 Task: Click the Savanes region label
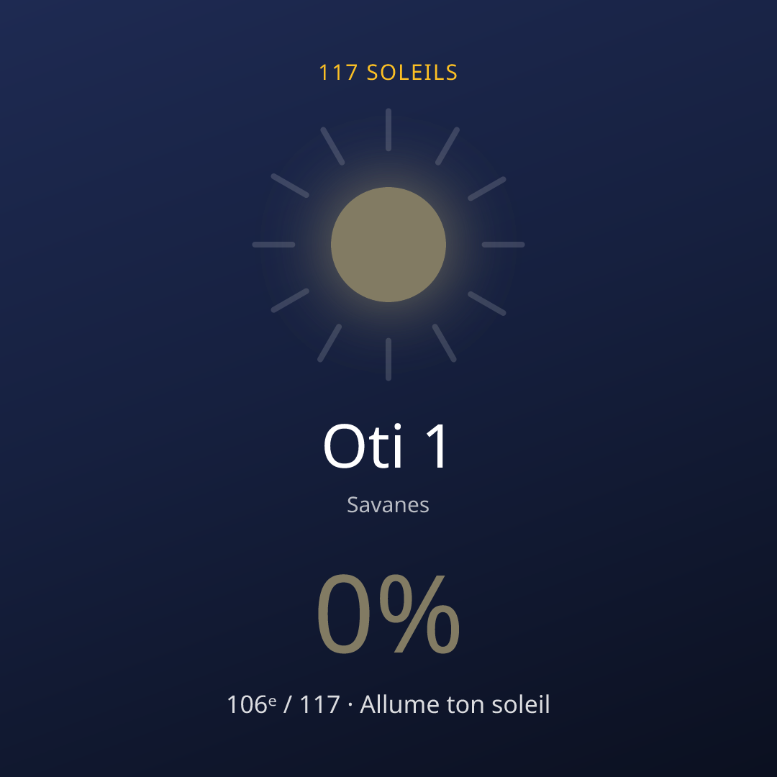click(388, 505)
